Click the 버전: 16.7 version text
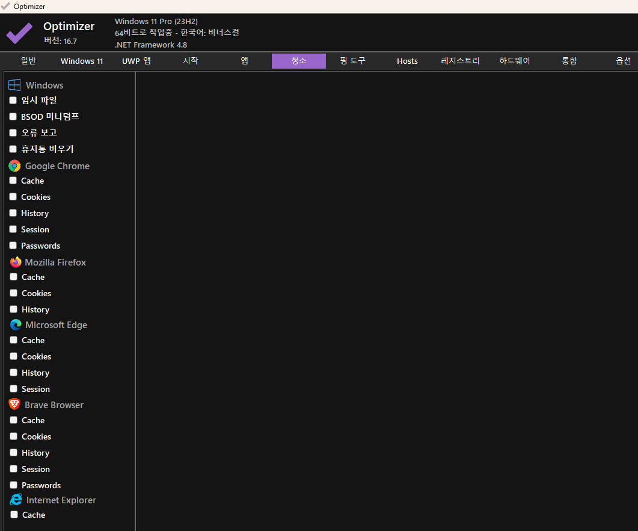 pyautogui.click(x=61, y=41)
